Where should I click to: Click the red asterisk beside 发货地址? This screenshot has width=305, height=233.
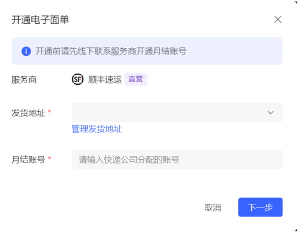click(50, 111)
